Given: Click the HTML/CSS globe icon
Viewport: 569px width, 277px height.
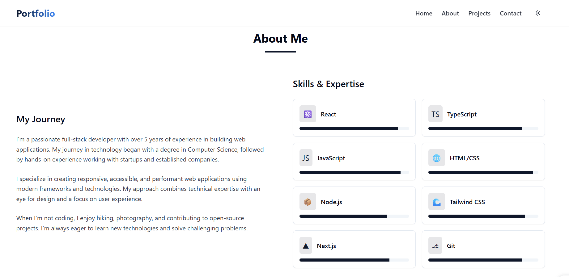Looking at the screenshot, I should [436, 158].
